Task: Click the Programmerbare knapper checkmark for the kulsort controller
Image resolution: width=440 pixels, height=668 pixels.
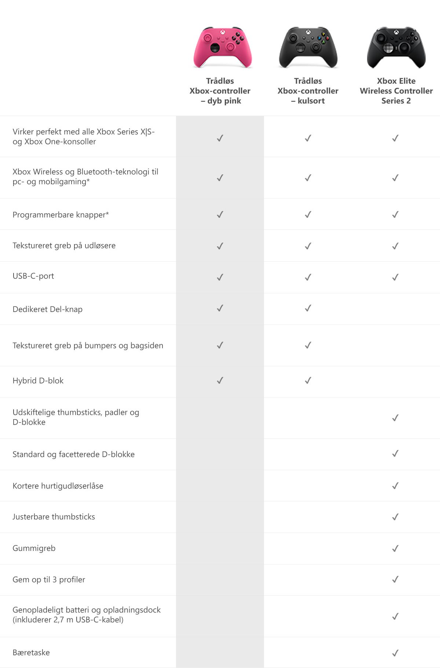Action: coord(308,214)
